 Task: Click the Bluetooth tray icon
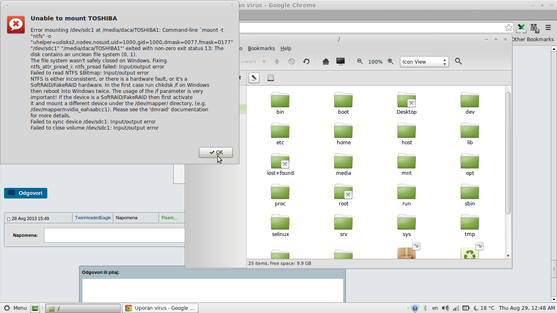(x=425, y=308)
